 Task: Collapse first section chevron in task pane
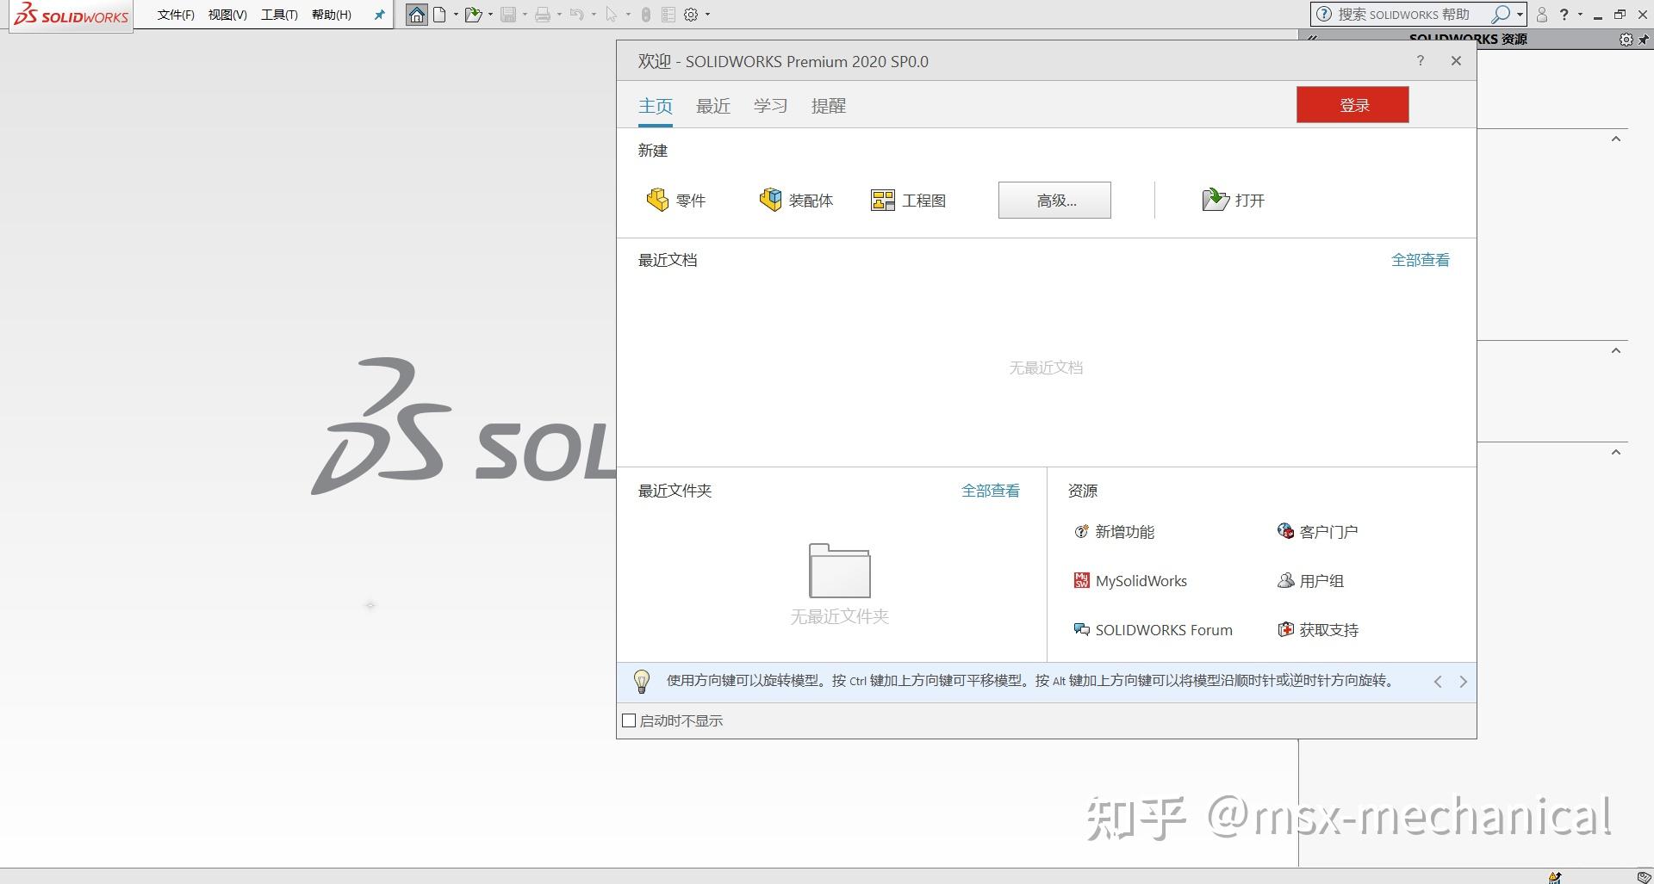pyautogui.click(x=1616, y=139)
